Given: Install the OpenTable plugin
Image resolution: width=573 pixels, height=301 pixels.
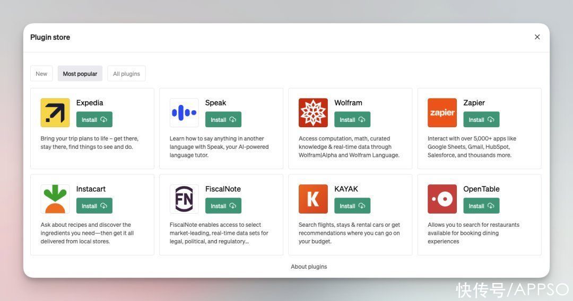Looking at the screenshot, I should click(x=481, y=206).
